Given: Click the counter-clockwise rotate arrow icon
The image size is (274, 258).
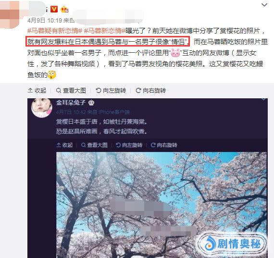Looking at the screenshot, I should coord(99,91).
